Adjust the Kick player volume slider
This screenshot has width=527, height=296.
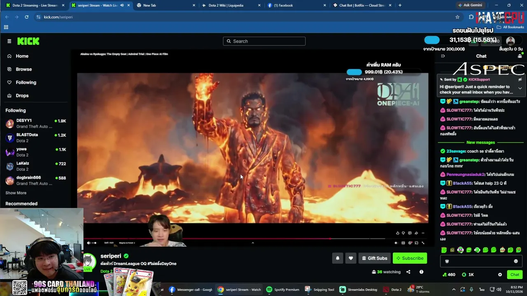click(94, 243)
